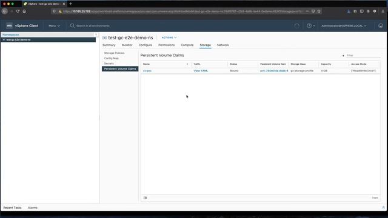Switch to the Permissions tab
The width and height of the screenshot is (388, 218).
click(166, 45)
